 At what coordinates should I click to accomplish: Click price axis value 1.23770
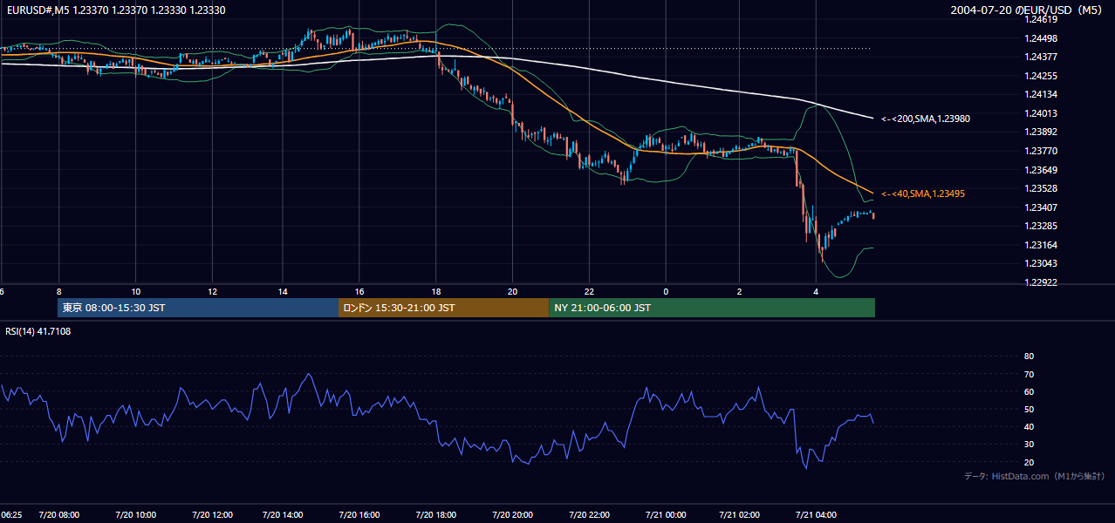(x=1041, y=151)
